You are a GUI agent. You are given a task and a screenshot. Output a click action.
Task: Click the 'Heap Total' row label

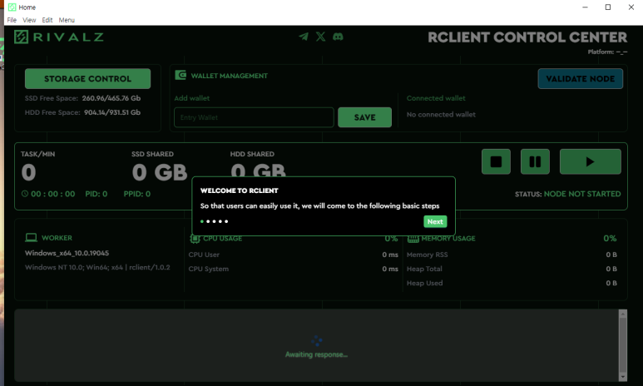click(x=424, y=269)
